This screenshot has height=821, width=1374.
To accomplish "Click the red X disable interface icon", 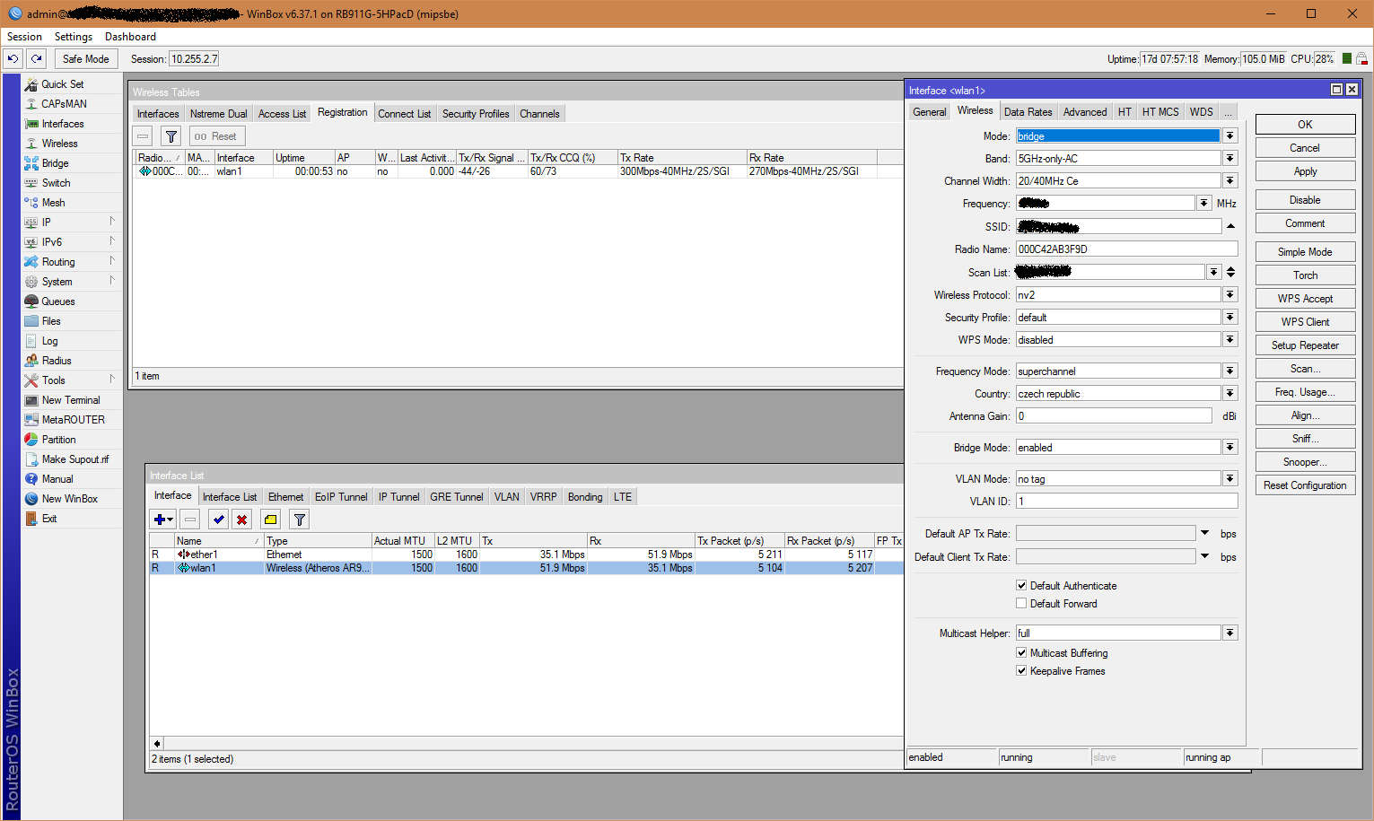I will point(241,520).
